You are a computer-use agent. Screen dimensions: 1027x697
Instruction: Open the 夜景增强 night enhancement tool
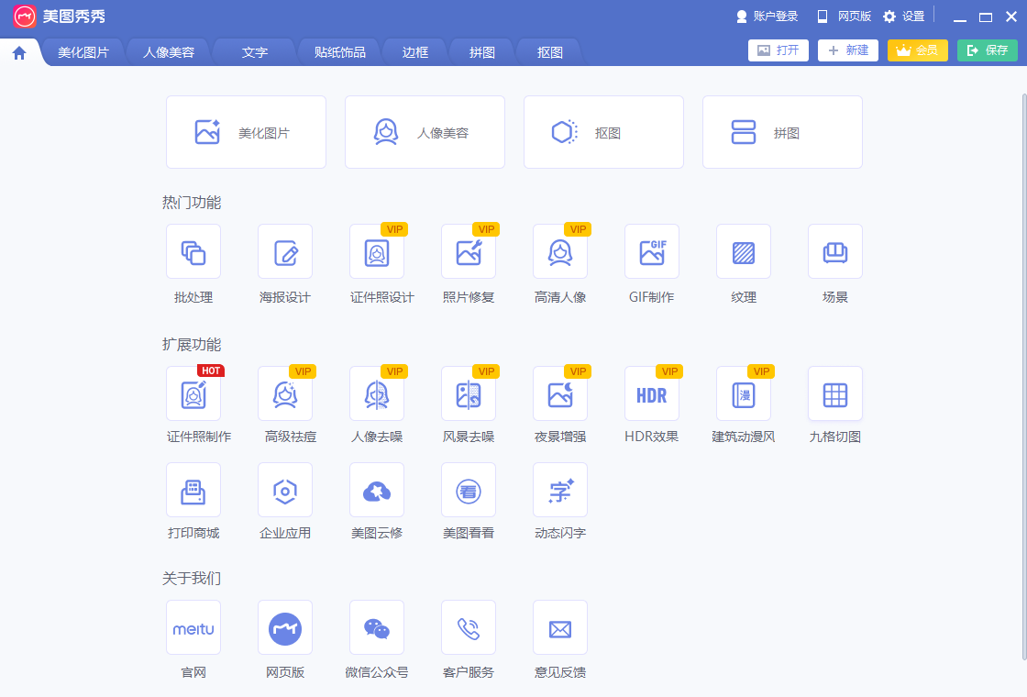560,394
